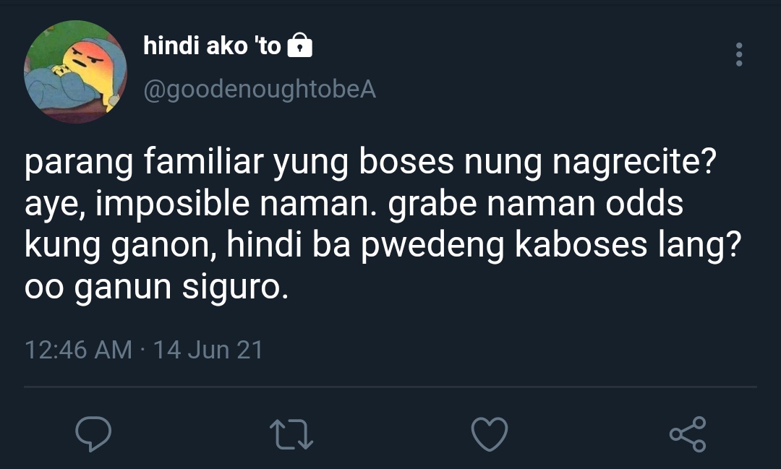
Task: Click the 12:46 AM timestamp
Action: coord(78,350)
